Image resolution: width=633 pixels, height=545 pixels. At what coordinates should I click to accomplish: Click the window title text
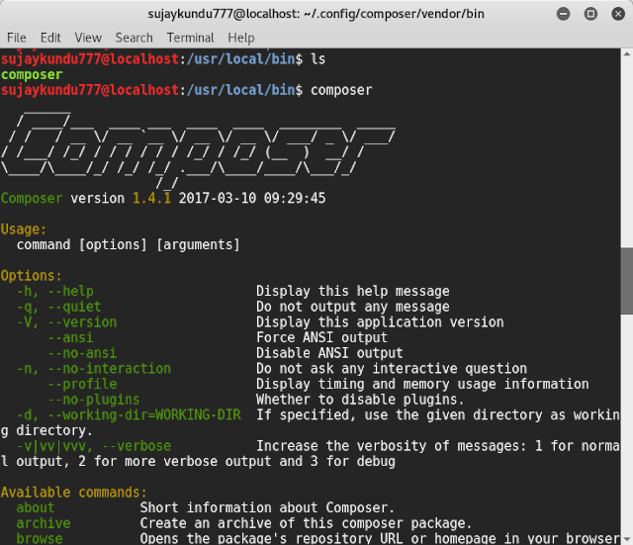coord(316,14)
